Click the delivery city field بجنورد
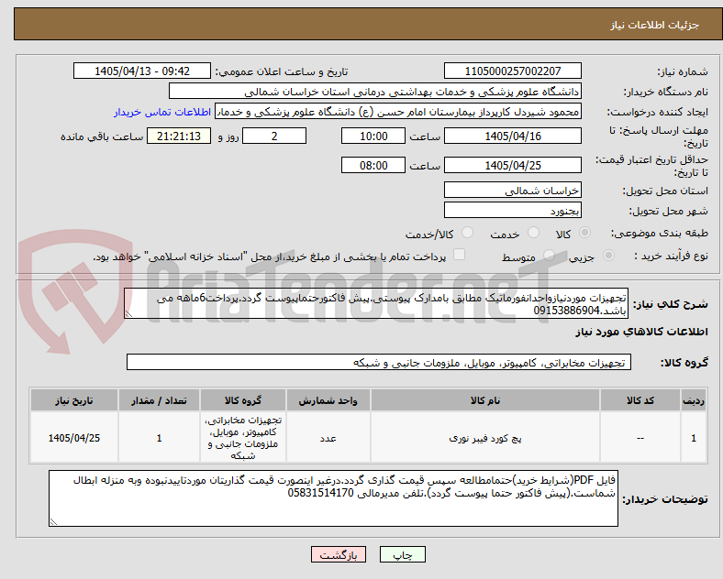The height and width of the screenshot is (579, 723). tap(512, 211)
